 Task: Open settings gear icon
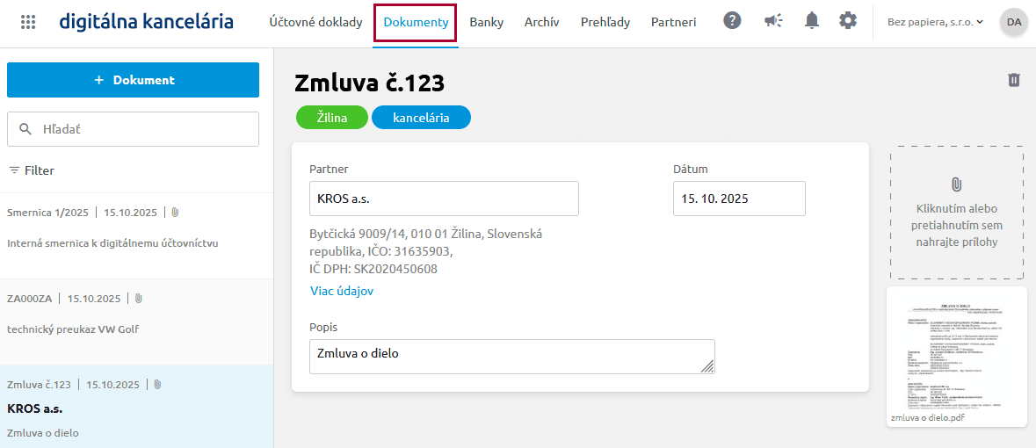[848, 21]
